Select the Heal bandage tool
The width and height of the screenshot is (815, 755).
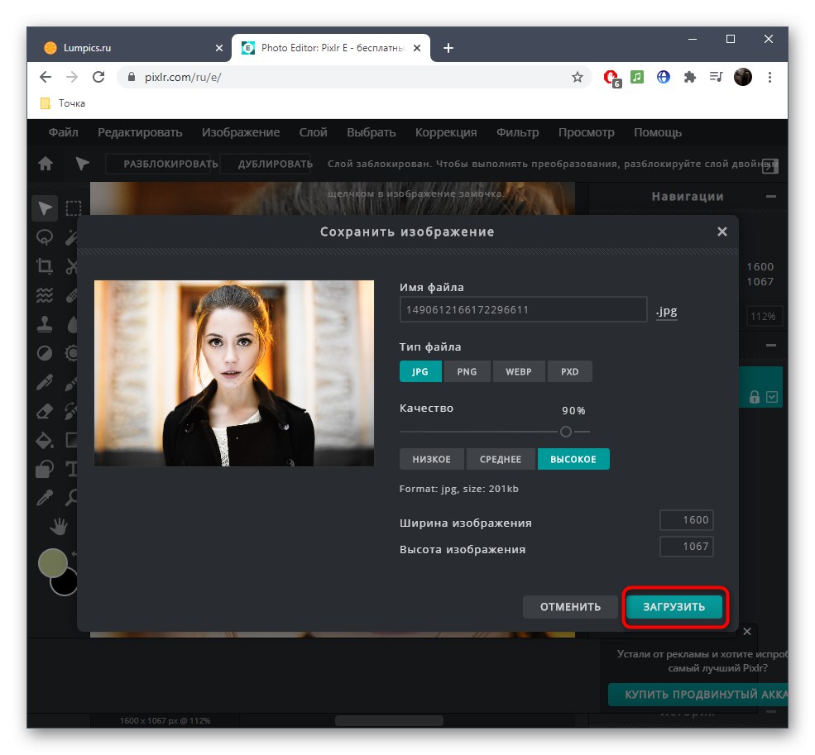71,296
